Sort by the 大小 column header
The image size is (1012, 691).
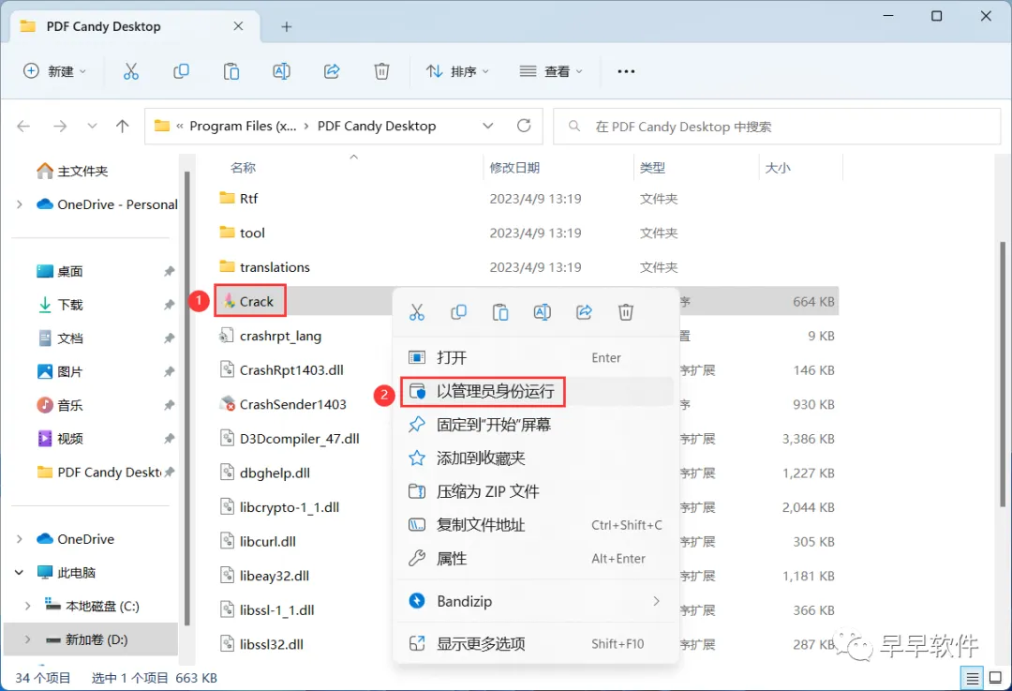click(778, 168)
